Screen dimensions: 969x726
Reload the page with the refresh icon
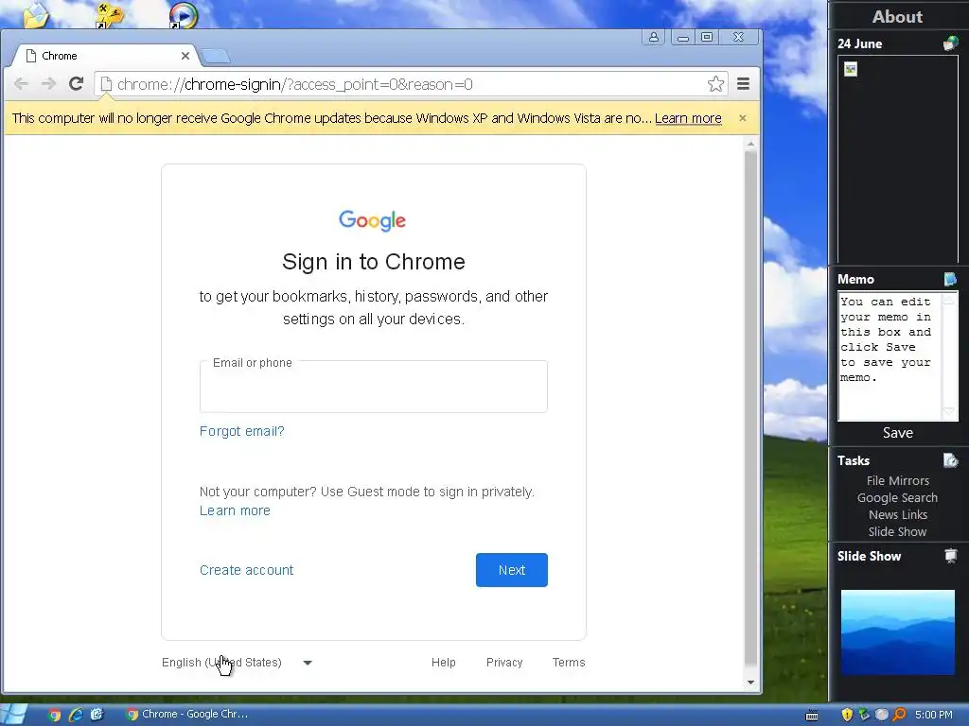76,84
